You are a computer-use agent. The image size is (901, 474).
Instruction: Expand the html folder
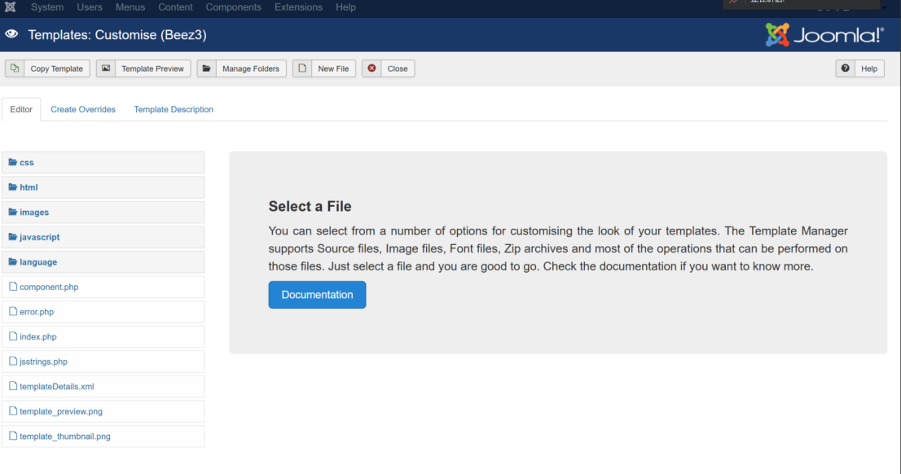(x=103, y=187)
